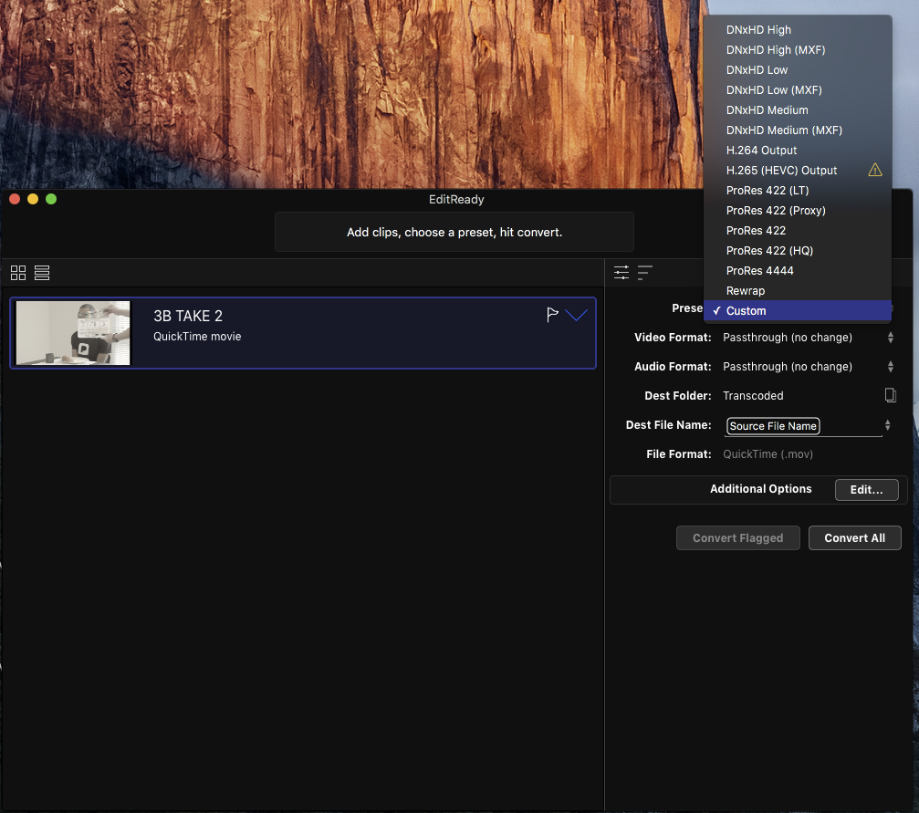This screenshot has height=813, width=919.
Task: Select ProRes 422 (HQ) preset
Action: tap(769, 250)
